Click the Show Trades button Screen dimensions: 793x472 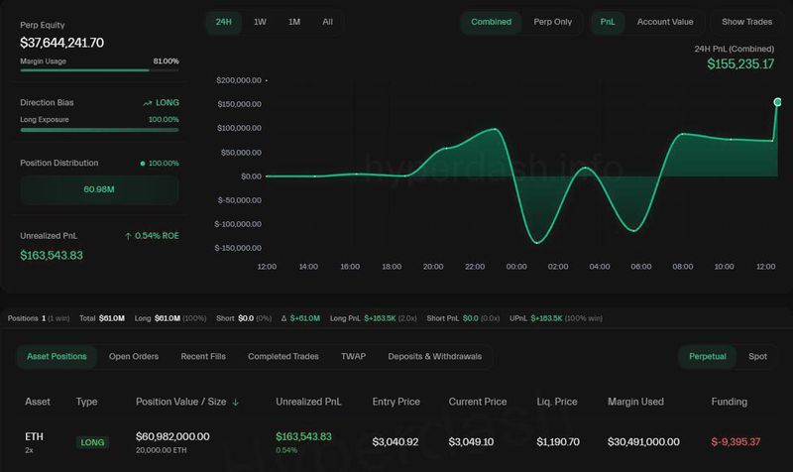tap(746, 22)
